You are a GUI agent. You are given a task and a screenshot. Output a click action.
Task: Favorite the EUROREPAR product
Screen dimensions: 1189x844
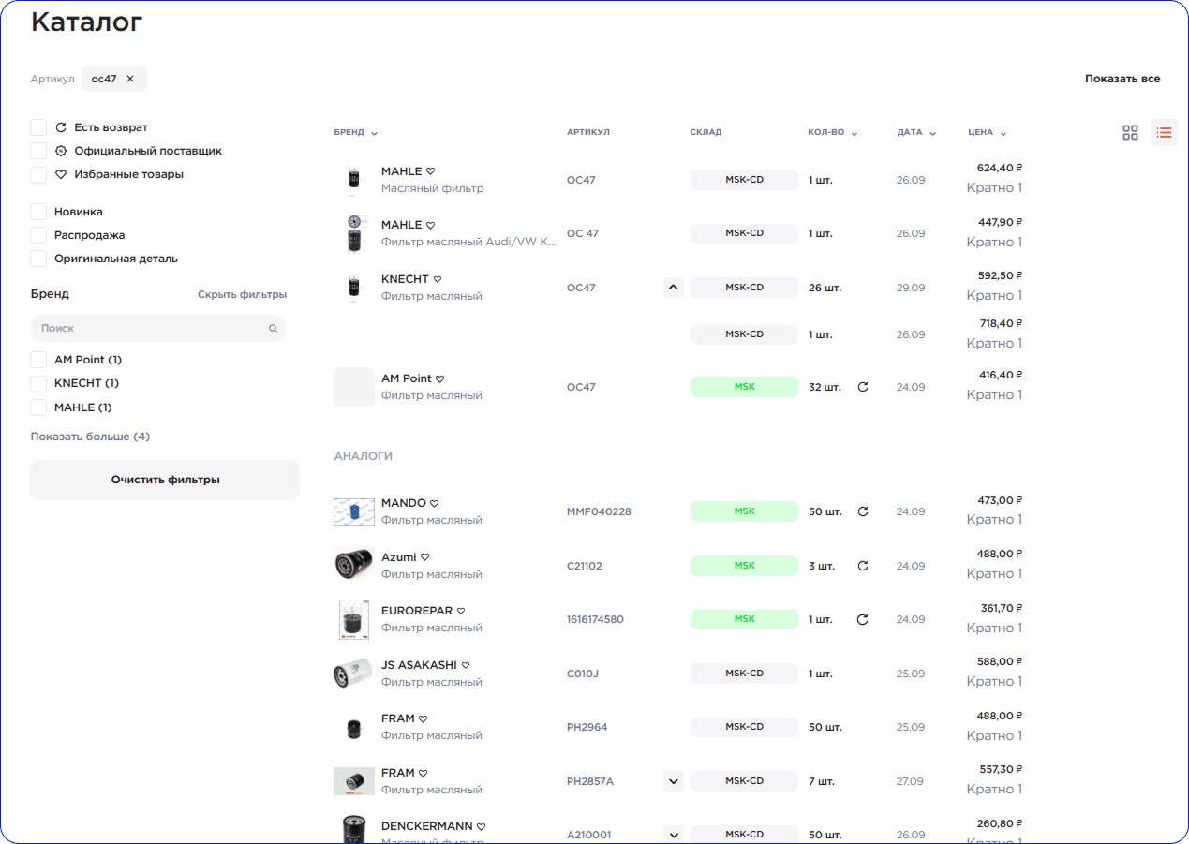point(461,611)
